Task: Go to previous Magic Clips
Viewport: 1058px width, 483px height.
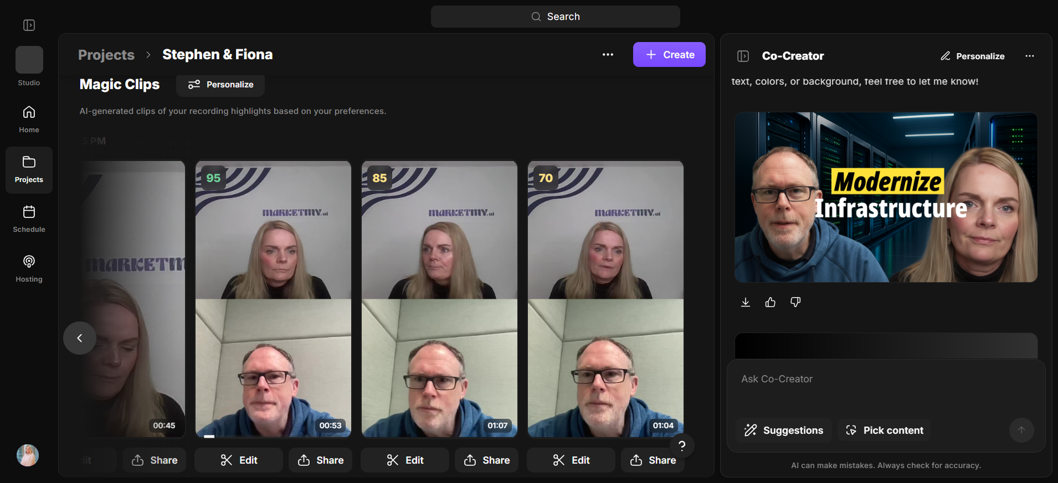Action: click(80, 338)
